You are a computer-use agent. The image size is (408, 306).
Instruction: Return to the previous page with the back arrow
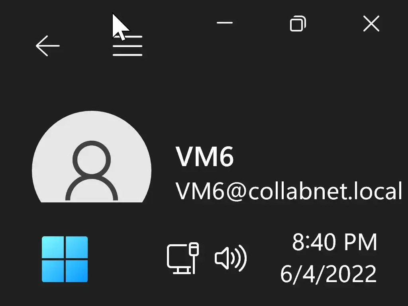48,46
